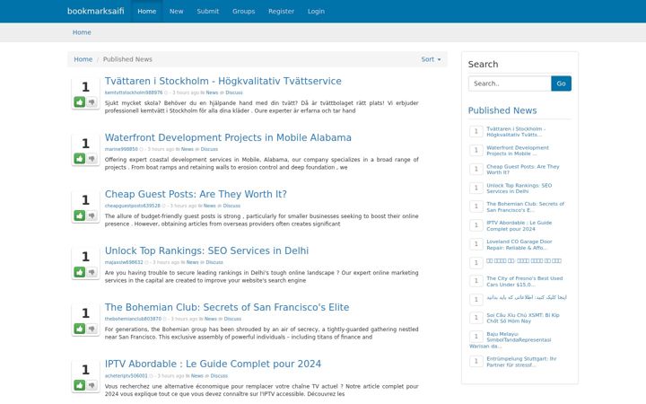
Task: Open author thebohemianclub803870 profile
Action: [133, 319]
